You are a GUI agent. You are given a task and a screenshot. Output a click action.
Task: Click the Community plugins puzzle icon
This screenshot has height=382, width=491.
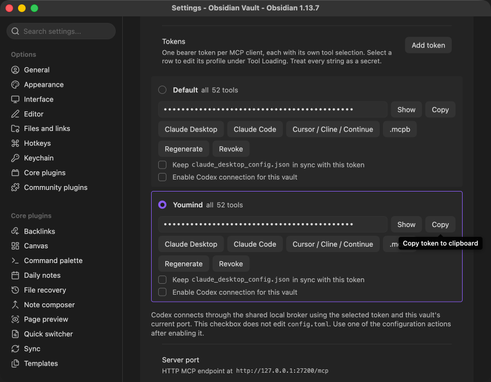[x=15, y=187]
